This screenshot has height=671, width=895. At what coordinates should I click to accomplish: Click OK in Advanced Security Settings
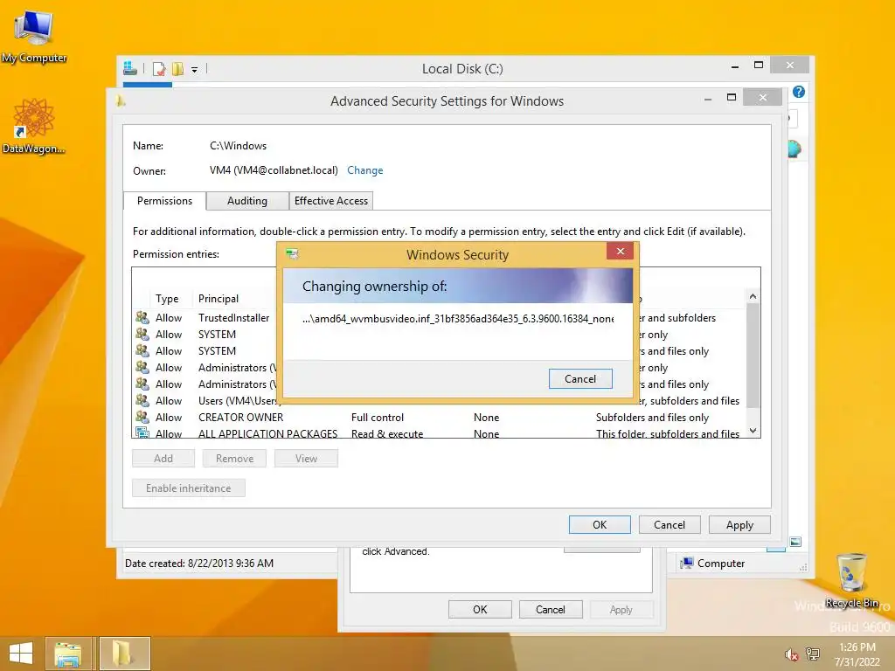coord(600,525)
